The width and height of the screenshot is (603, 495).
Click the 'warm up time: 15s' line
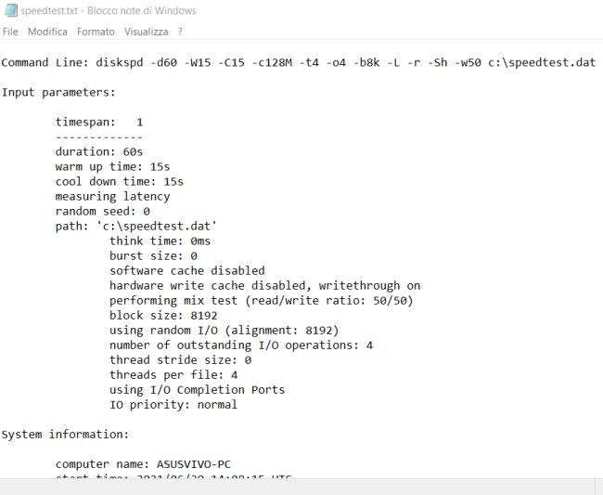(x=112, y=166)
